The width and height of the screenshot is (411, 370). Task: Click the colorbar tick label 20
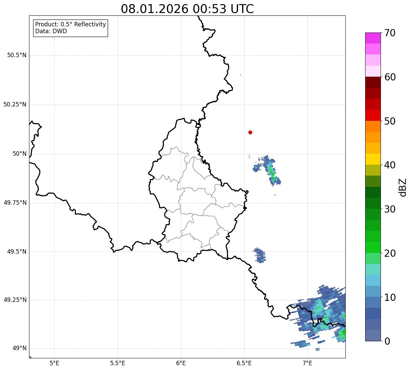point(390,253)
